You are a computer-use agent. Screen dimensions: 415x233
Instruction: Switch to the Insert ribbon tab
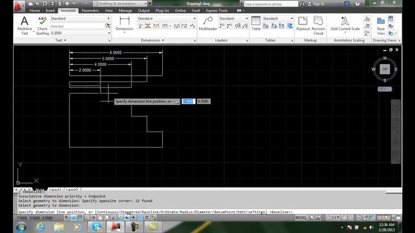click(50, 10)
